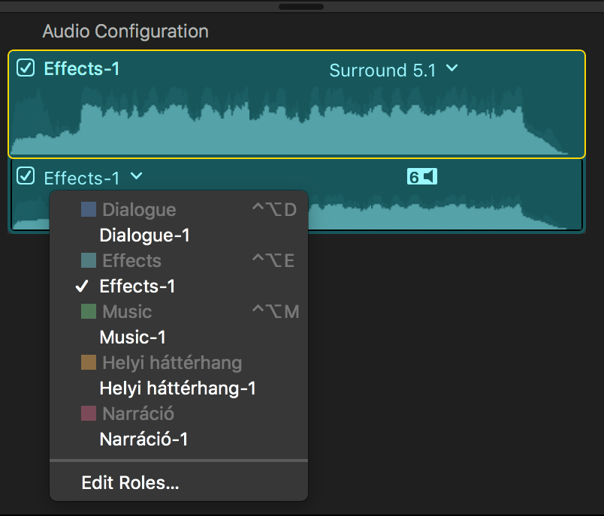
Task: Uncheck the top Effects-1 component checkbox
Action: 26,67
